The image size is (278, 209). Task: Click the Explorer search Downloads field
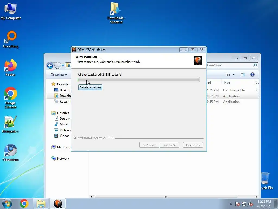tap(232, 65)
